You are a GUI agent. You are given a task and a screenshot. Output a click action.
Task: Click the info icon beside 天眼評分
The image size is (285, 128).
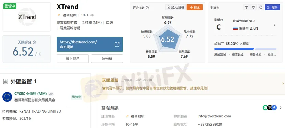point(34,42)
